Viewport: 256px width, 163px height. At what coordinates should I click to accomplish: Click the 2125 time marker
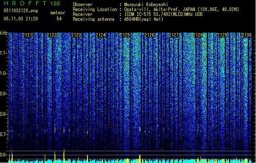point(125,35)
